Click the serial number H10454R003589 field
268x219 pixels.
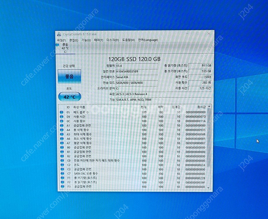136,72
